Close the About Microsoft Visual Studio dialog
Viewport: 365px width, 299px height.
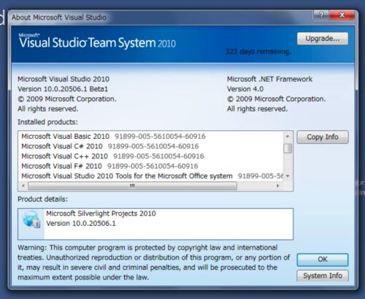click(342, 15)
